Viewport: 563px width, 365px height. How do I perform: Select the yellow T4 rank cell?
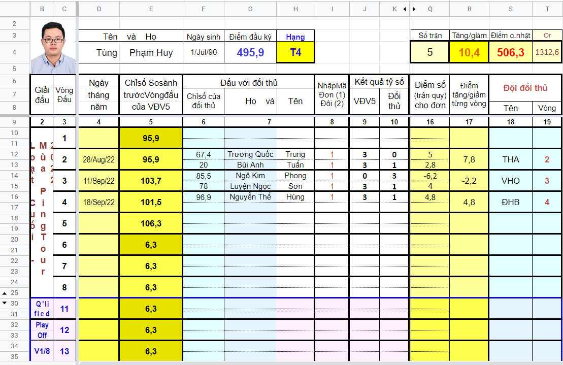tap(295, 52)
